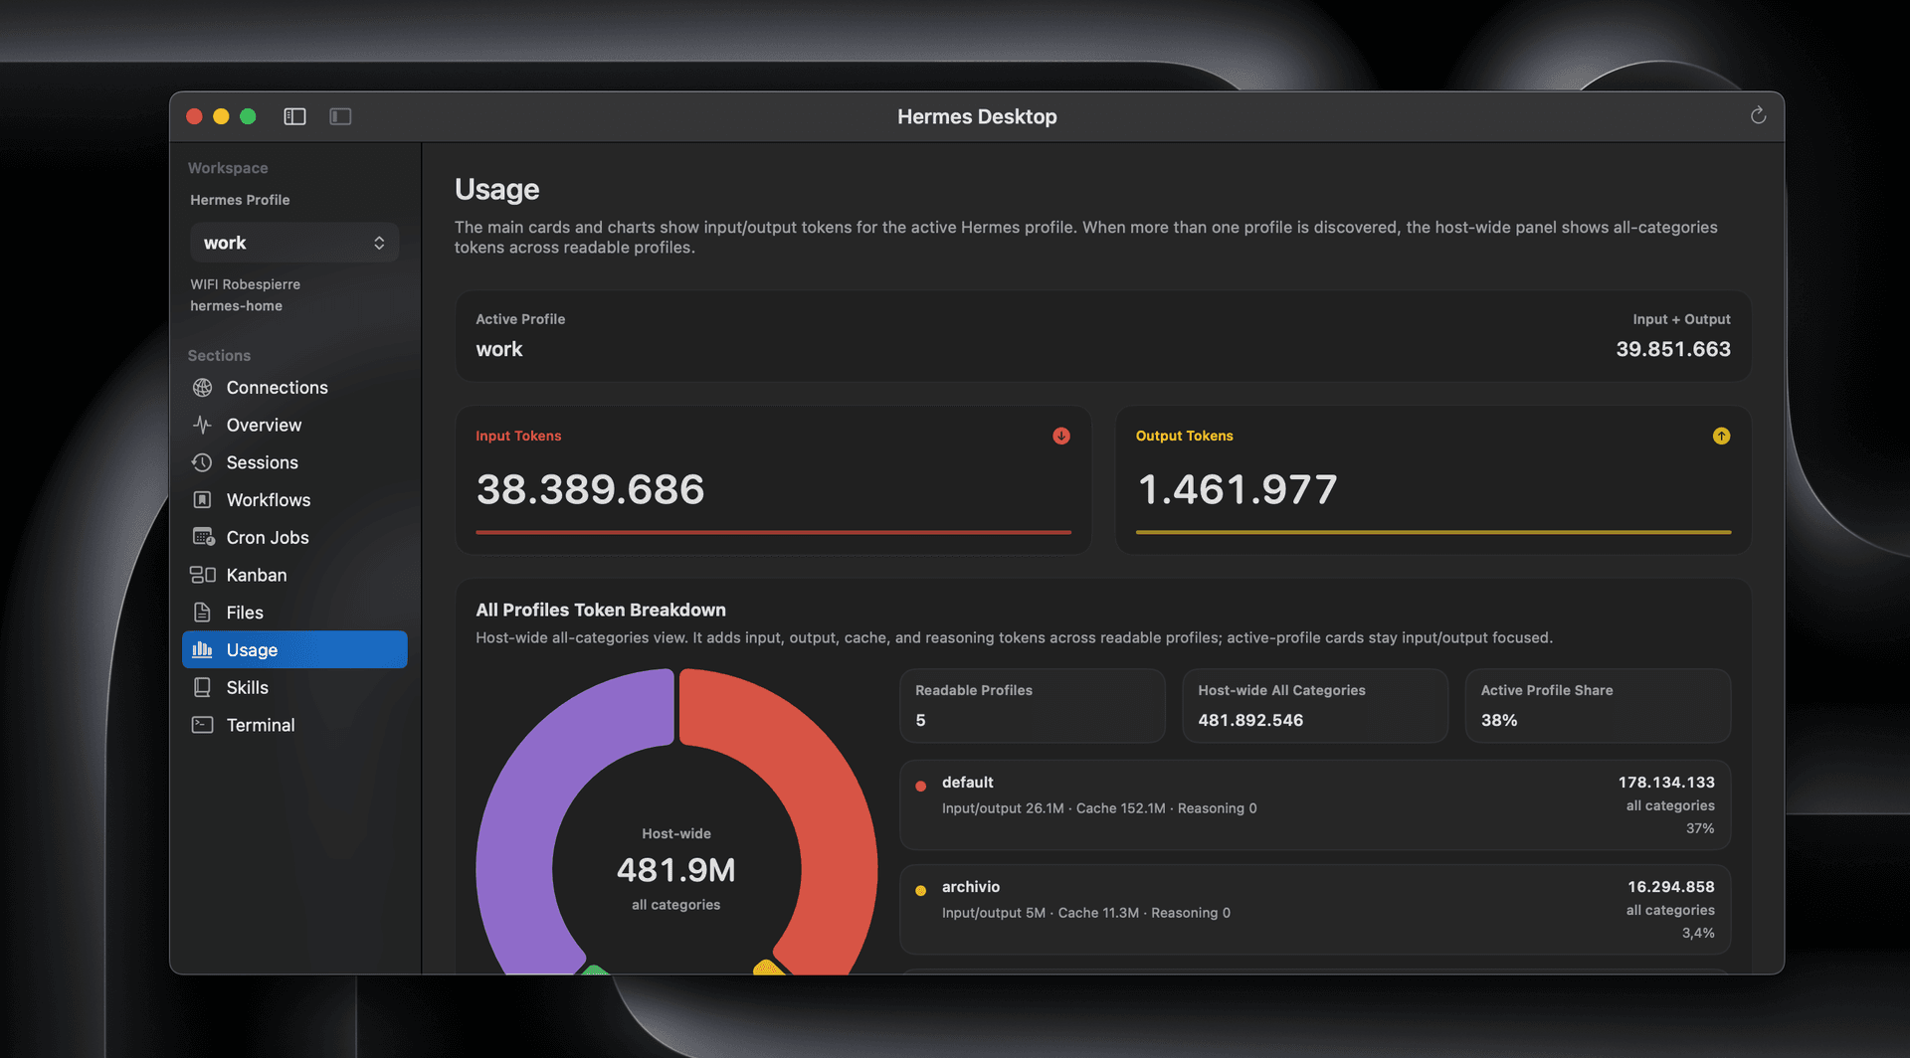Select the default profile row
This screenshot has height=1058, width=1910.
(1315, 804)
